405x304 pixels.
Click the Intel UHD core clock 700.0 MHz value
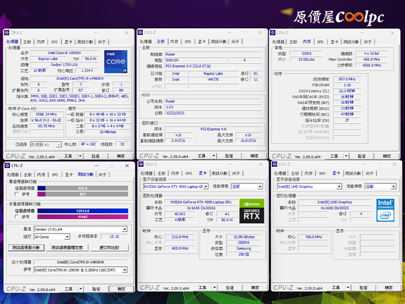pos(313,237)
